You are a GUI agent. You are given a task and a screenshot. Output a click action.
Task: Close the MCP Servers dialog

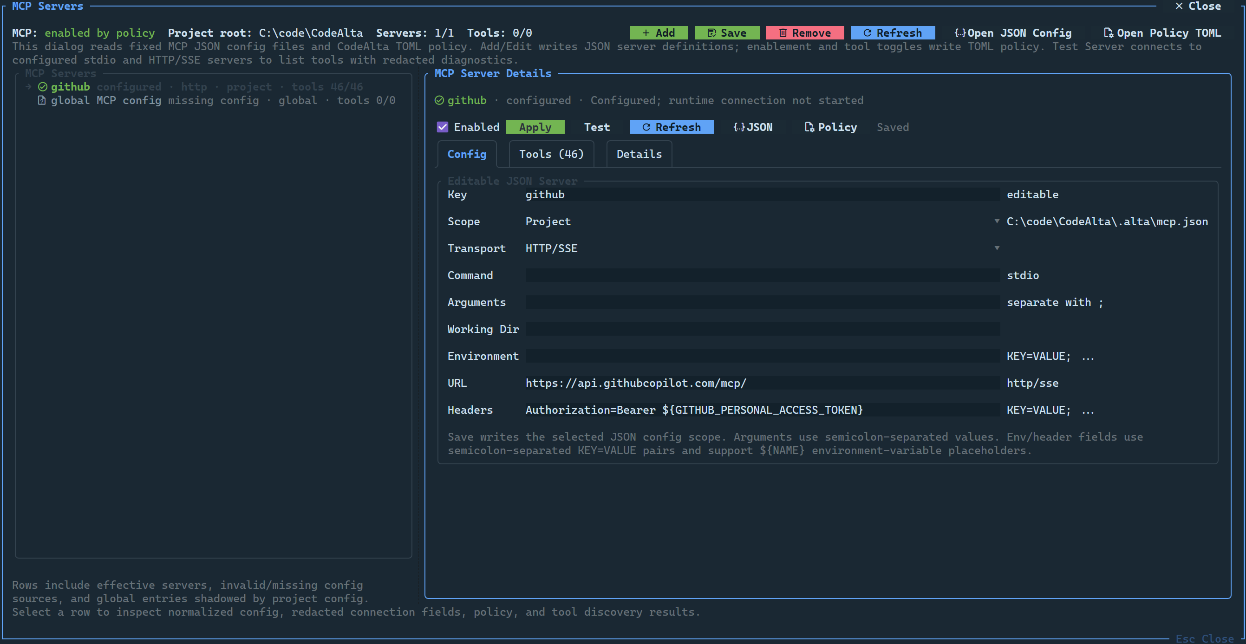(1198, 7)
